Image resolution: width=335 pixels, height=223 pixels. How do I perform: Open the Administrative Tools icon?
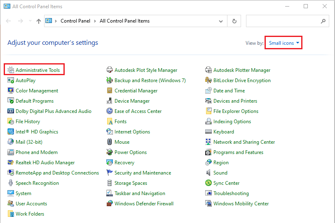pyautogui.click(x=10, y=70)
